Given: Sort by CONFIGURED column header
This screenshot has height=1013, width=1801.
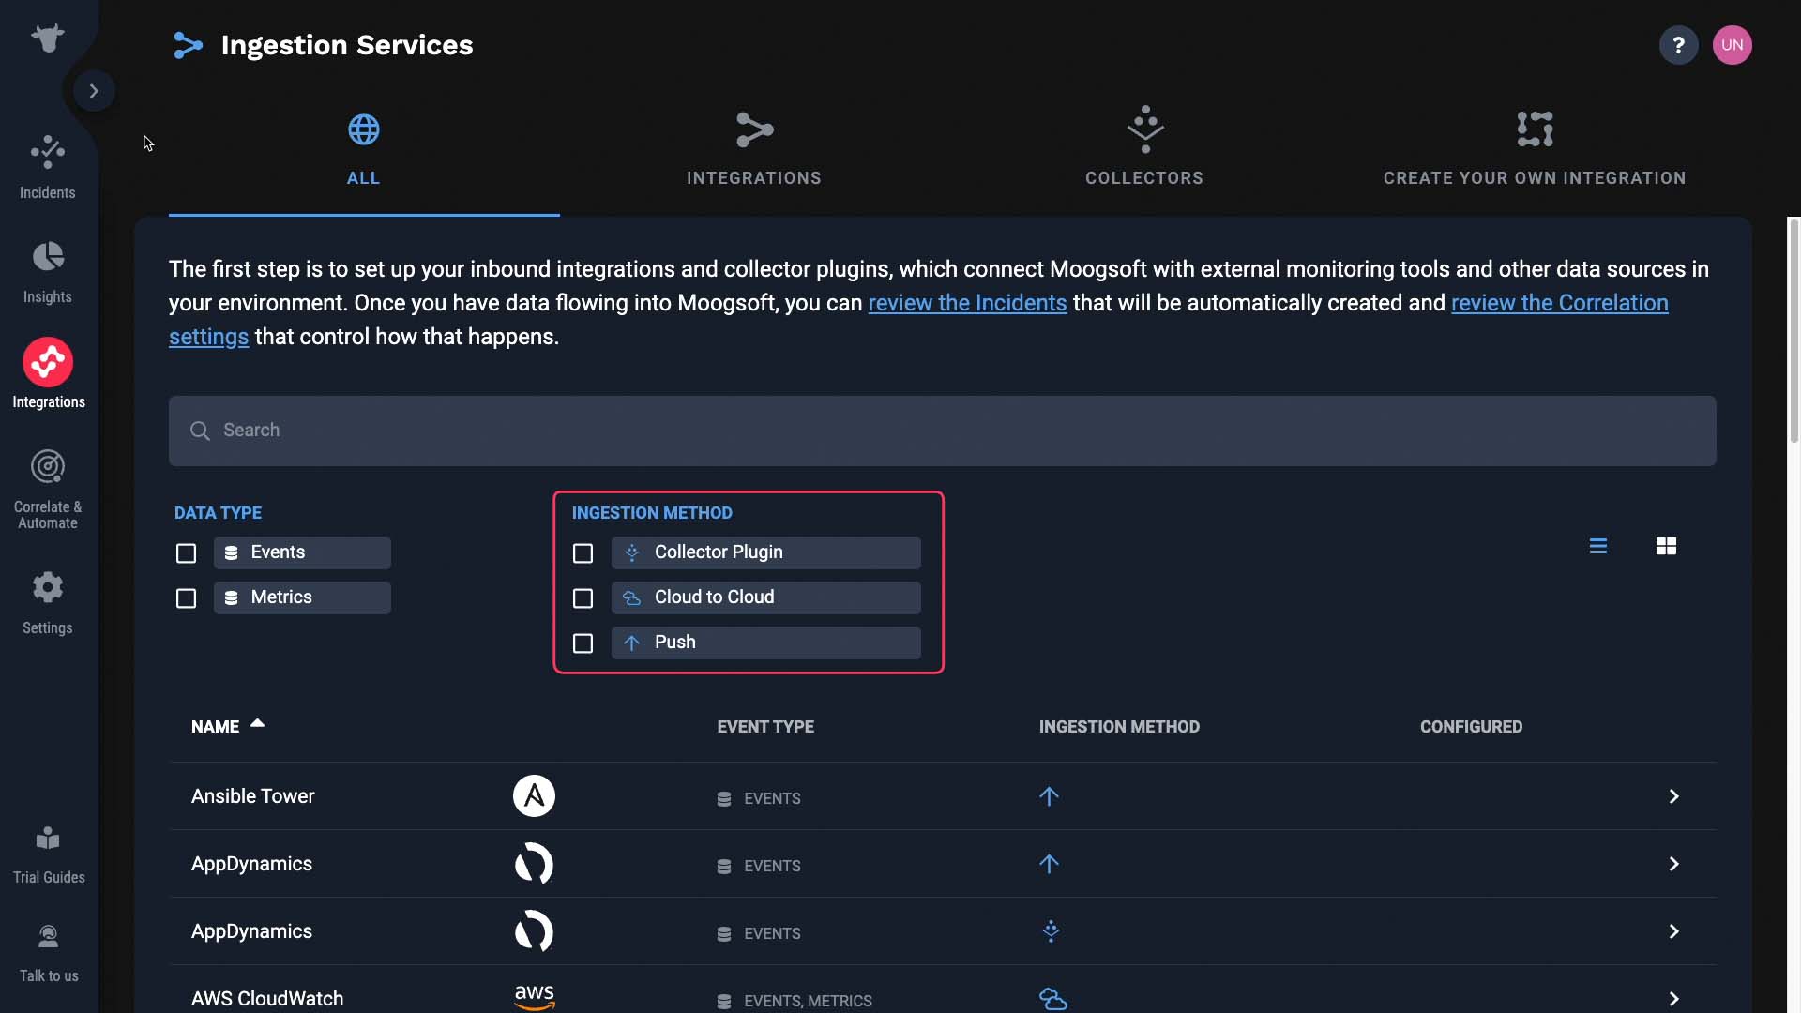Looking at the screenshot, I should tap(1471, 727).
